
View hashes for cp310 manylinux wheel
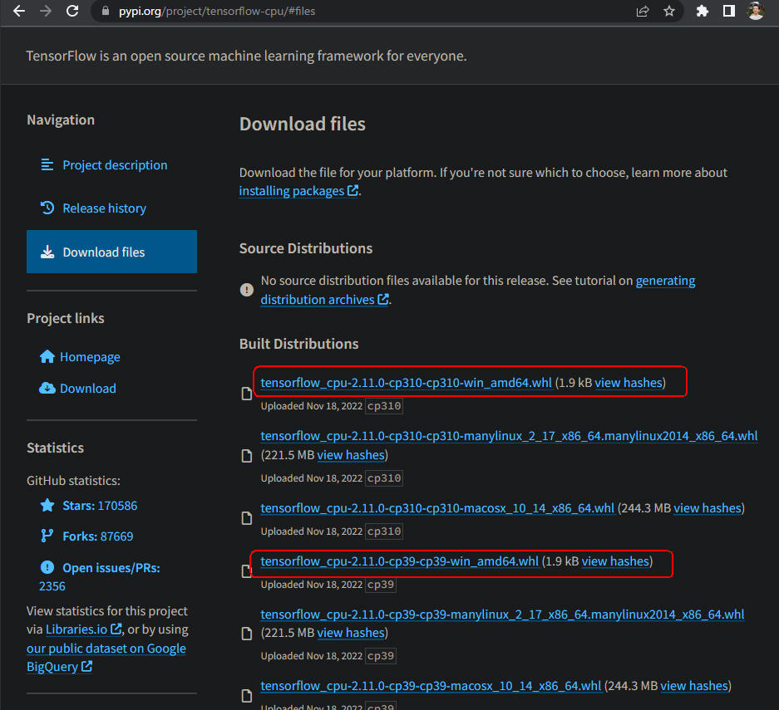[x=351, y=455]
